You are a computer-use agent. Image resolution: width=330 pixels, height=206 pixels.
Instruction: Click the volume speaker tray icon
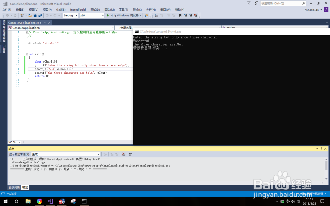(293, 201)
